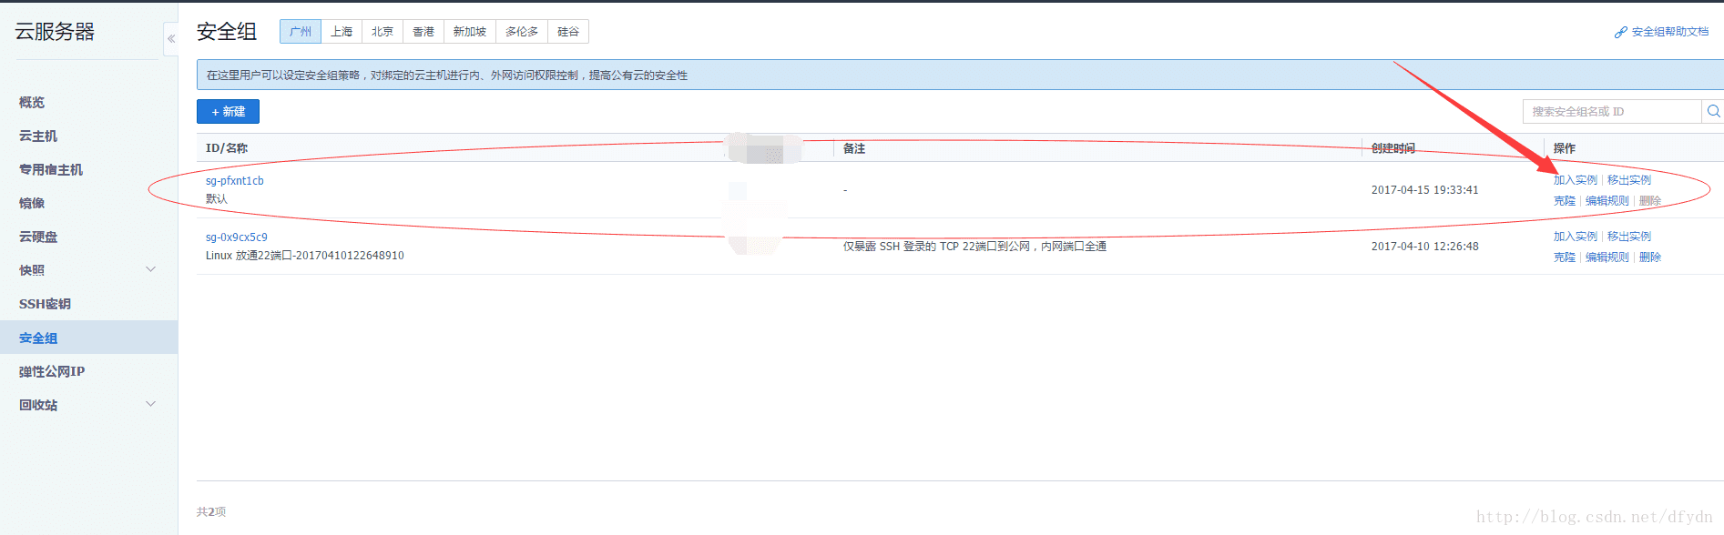Delete the sg-0x9cx5c9 security group
Screen dimensions: 1724x535
1650,257
